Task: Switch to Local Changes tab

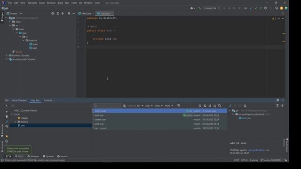Action: pos(19,100)
